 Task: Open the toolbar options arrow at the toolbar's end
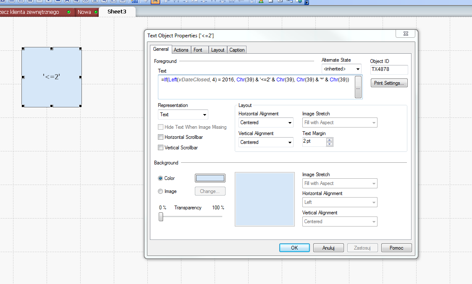307,2
